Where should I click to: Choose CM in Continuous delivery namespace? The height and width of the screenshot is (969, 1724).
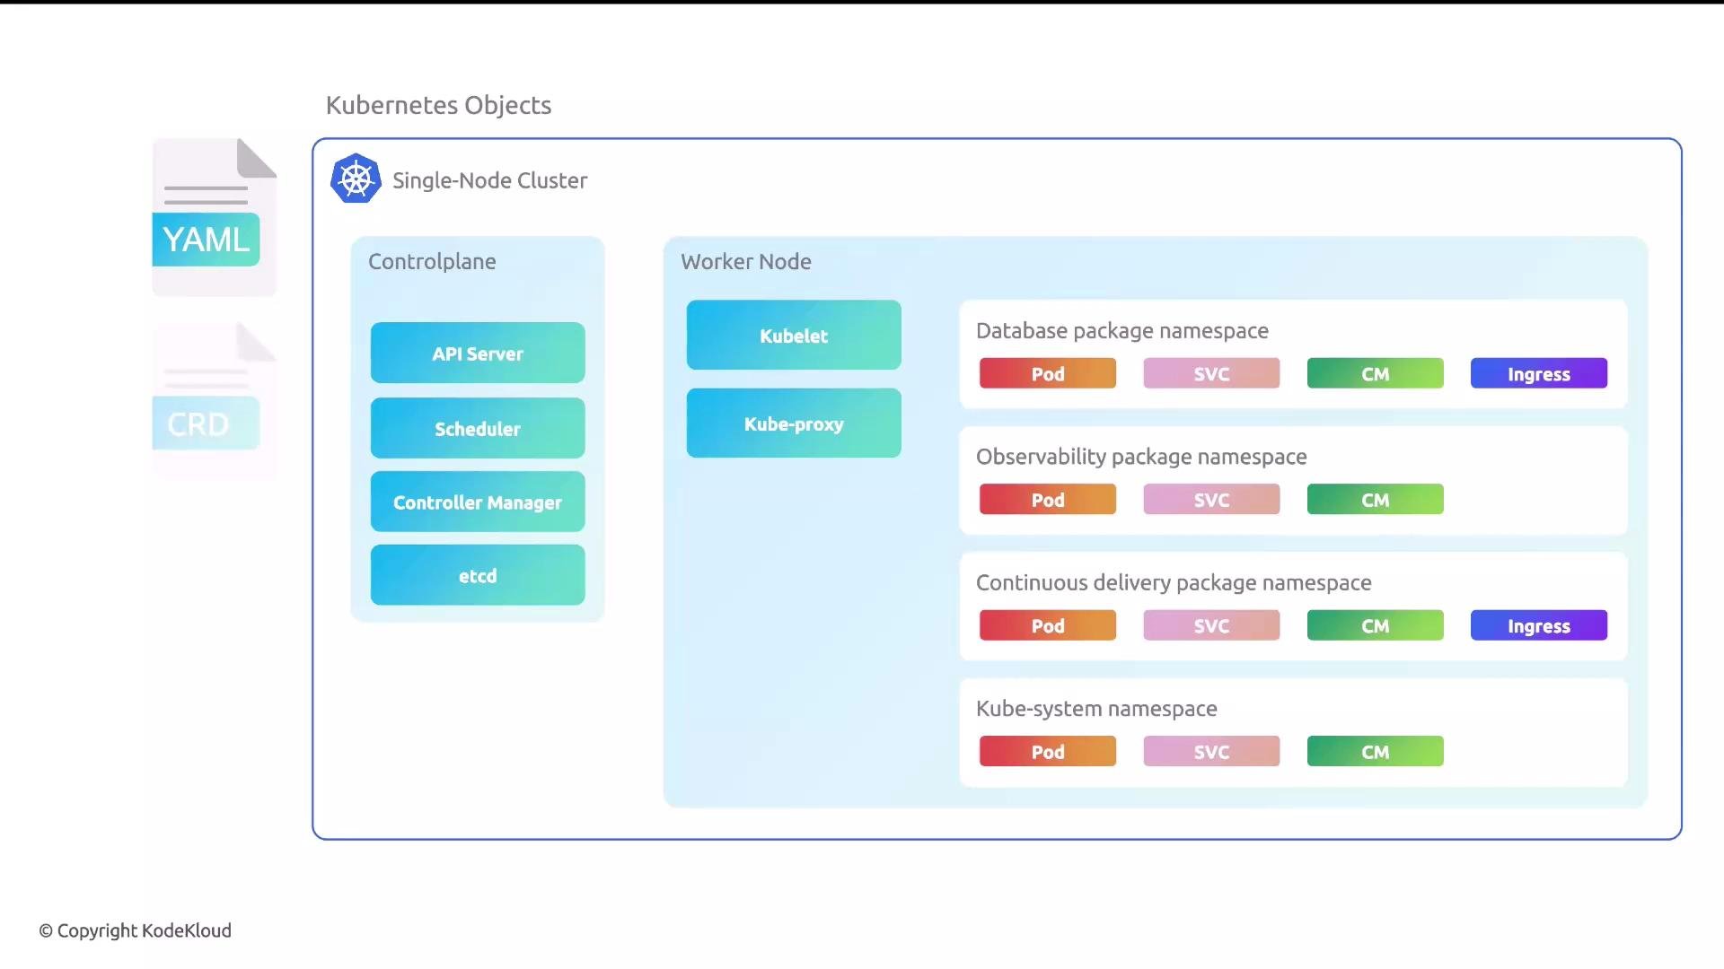(x=1376, y=625)
